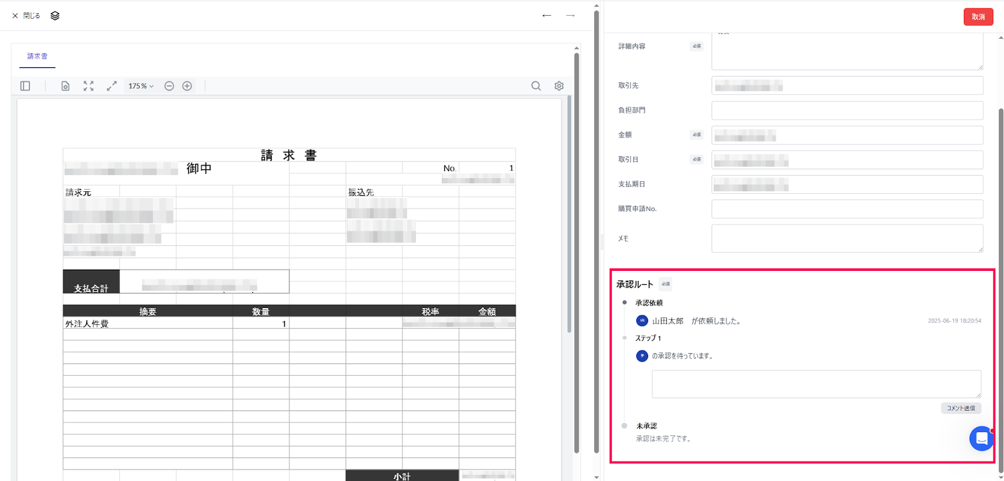The height and width of the screenshot is (481, 1004).
Task: Click the 外注人件費 row in invoice
Action: [x=289, y=324]
